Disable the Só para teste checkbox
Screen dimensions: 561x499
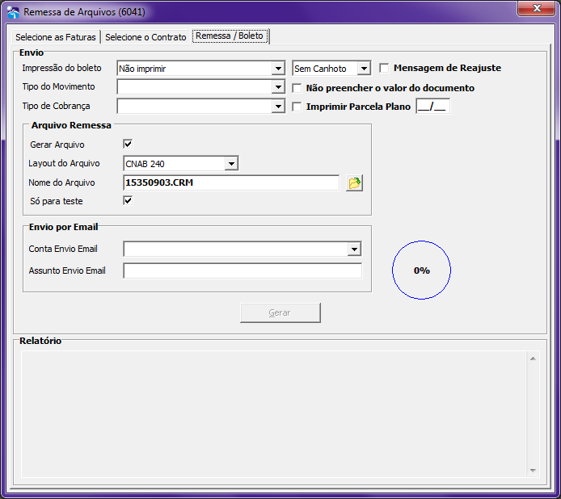pos(128,200)
